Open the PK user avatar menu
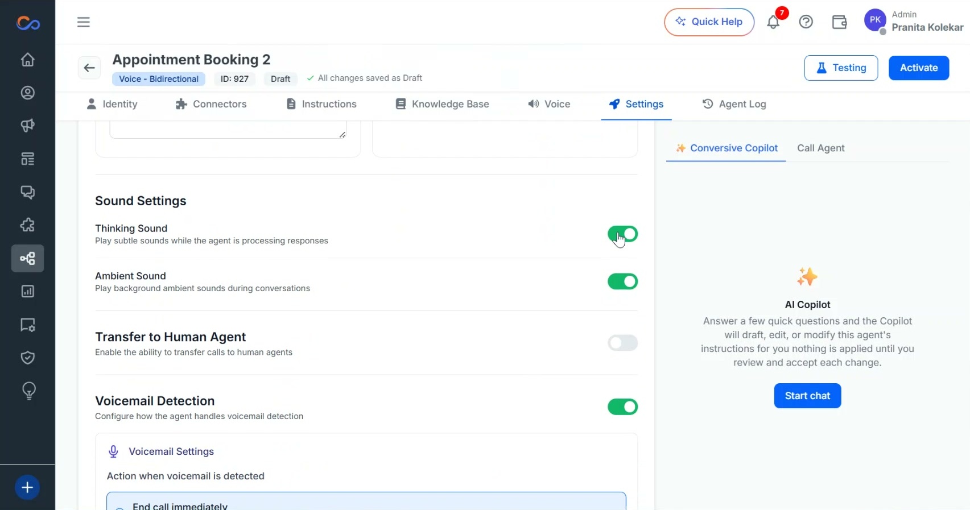This screenshot has width=970, height=510. (x=875, y=20)
